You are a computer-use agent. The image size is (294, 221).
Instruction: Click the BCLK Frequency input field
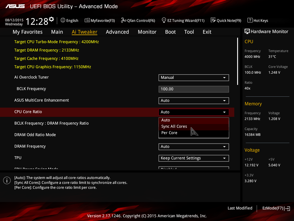coord(194,89)
